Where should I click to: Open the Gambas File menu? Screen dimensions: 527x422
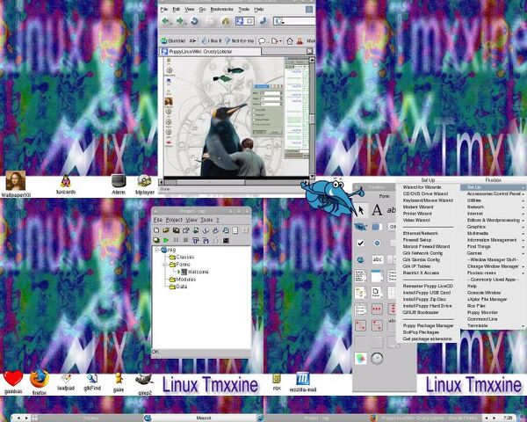(157, 220)
